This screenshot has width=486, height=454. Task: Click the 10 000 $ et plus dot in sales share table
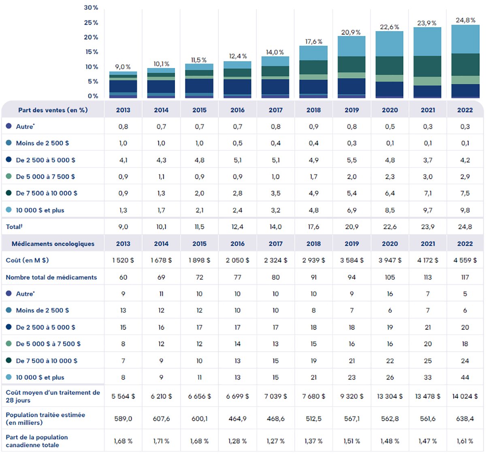(9, 210)
